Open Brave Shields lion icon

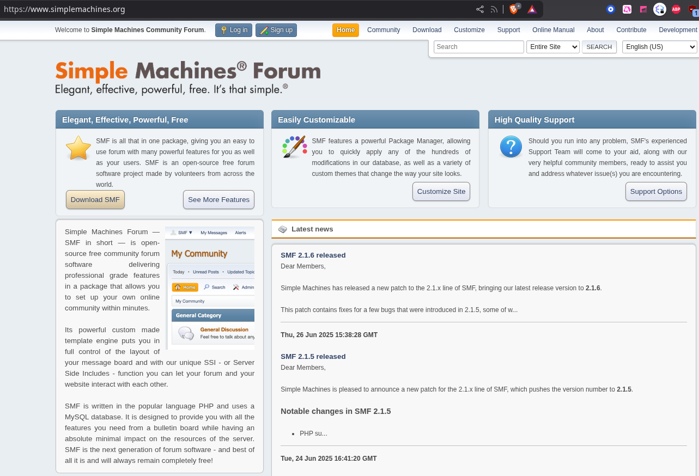point(513,9)
